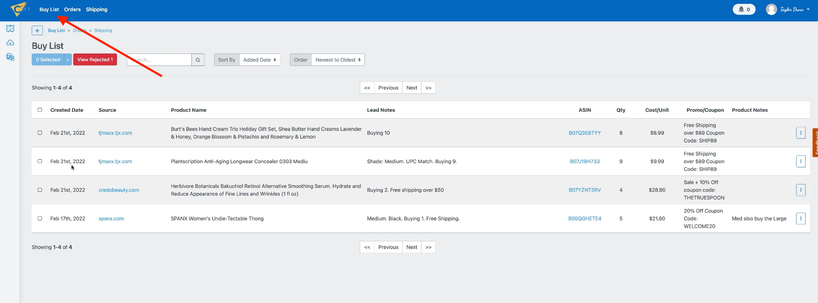
Task: Click the map icon in left sidebar
Action: click(x=10, y=29)
